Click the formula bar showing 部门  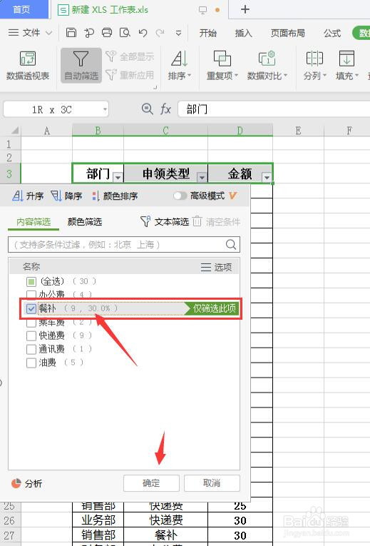274,109
